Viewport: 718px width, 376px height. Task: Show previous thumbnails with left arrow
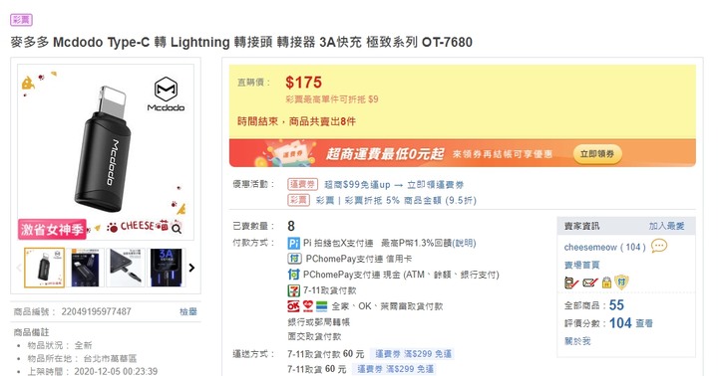tap(19, 268)
